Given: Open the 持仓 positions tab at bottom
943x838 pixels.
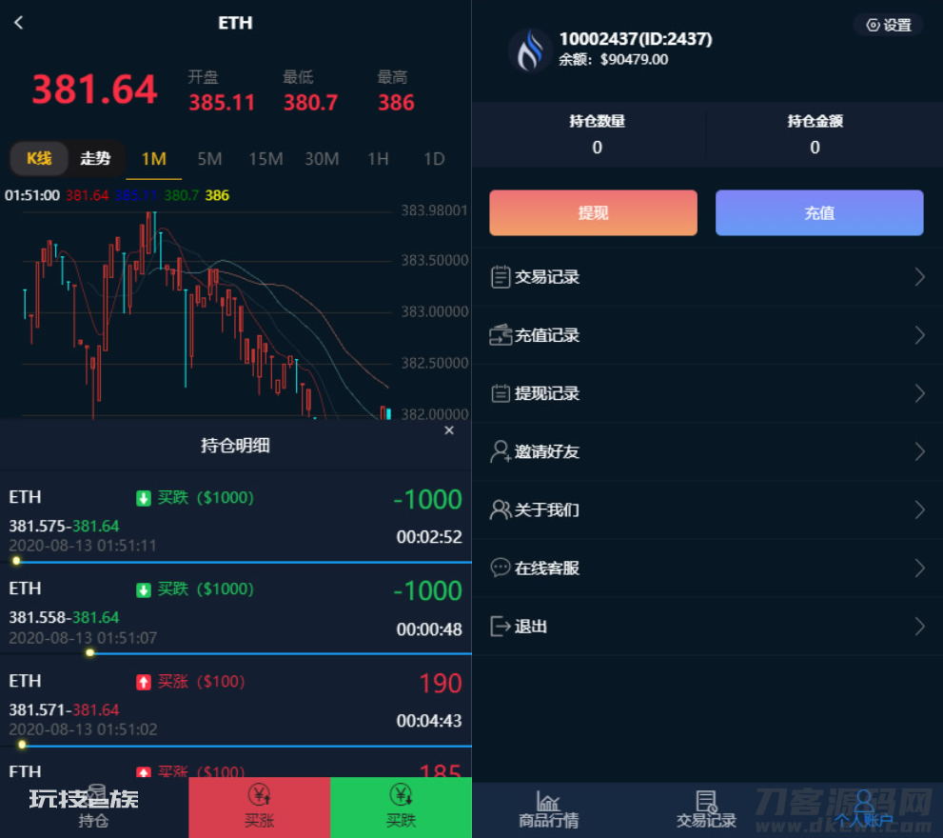Looking at the screenshot, I should (94, 820).
